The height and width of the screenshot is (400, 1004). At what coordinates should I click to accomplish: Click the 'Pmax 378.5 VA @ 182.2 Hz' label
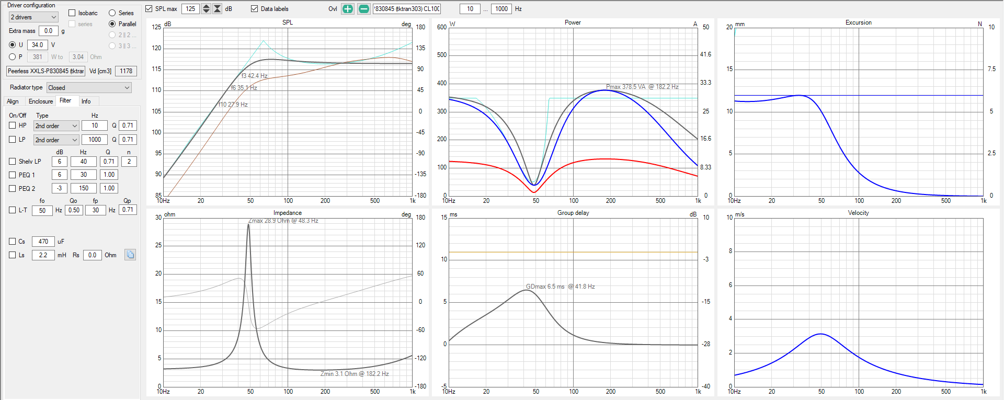(642, 87)
